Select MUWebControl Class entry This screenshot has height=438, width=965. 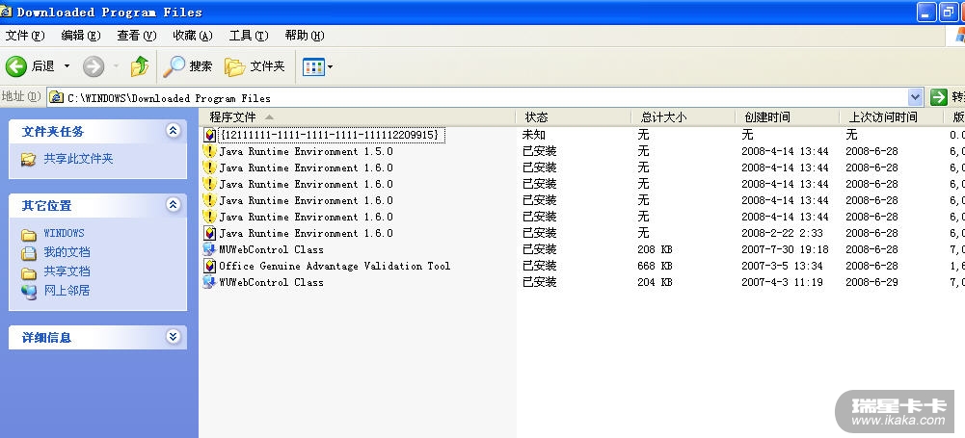[271, 249]
